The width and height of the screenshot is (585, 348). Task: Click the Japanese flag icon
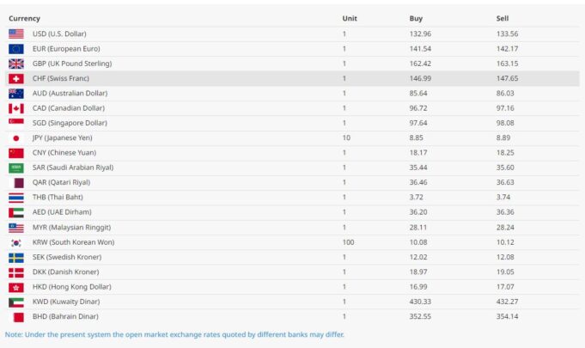16,137
